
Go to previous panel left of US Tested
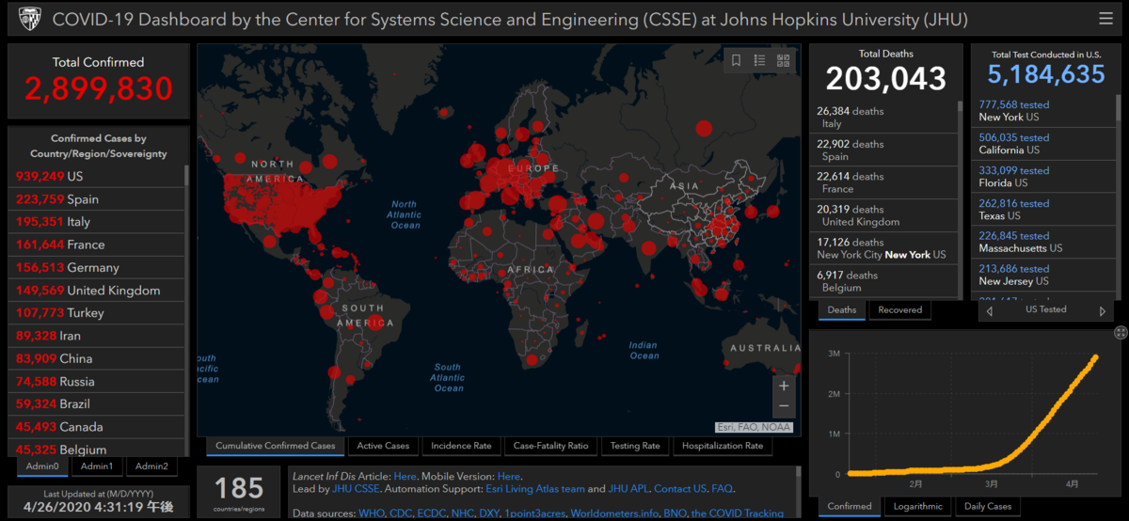coord(989,310)
